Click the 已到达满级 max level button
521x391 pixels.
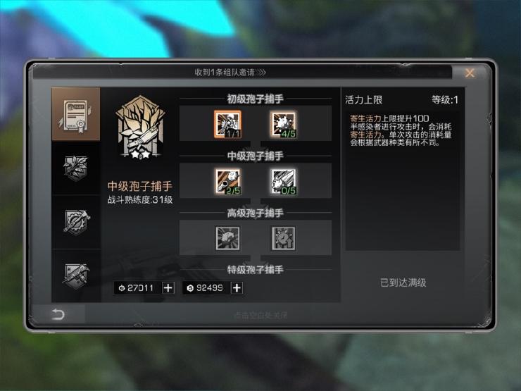[403, 283]
